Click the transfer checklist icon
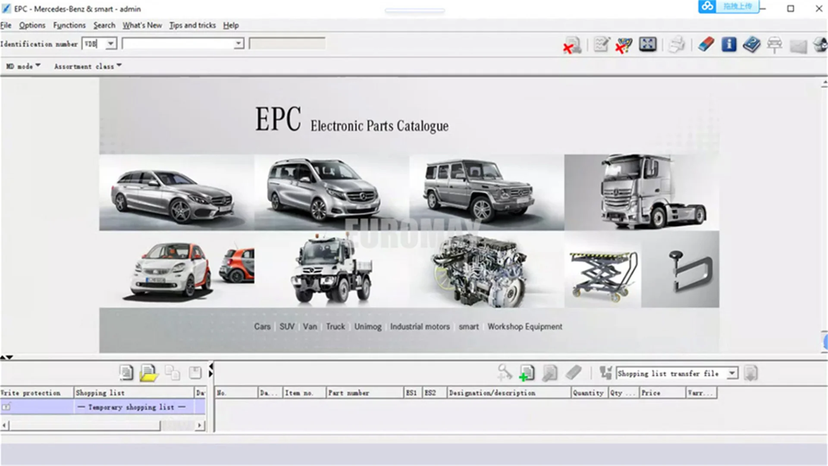Screen dimensions: 828x466 605,373
